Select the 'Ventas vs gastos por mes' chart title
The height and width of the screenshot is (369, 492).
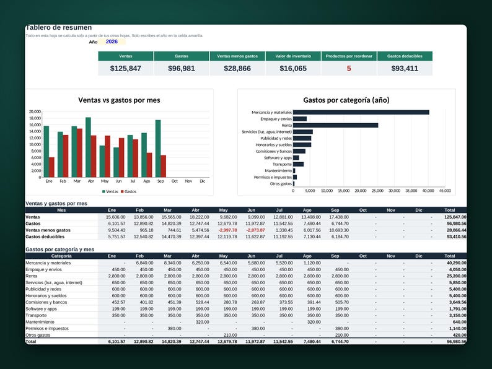tap(119, 100)
